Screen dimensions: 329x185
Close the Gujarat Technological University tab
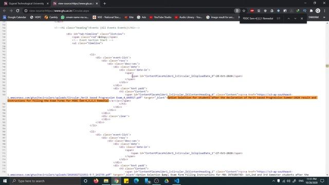(x=48, y=4)
